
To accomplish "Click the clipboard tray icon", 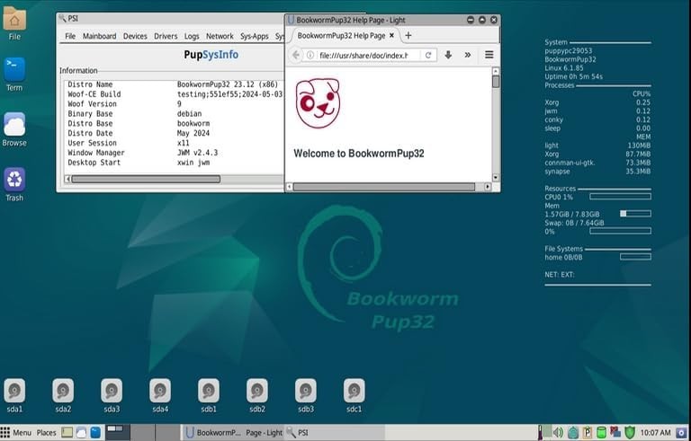I will (x=587, y=433).
